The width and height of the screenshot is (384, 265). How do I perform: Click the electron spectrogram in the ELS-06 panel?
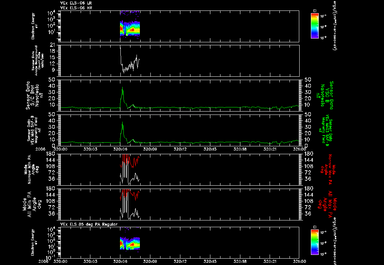[x=130, y=29]
